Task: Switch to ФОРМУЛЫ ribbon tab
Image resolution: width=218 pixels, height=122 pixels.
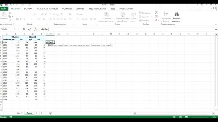Action: click(x=67, y=8)
